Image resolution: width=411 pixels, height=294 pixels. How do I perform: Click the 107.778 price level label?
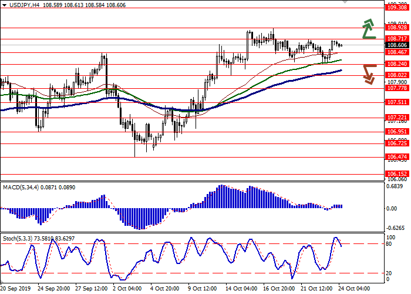[x=396, y=88]
